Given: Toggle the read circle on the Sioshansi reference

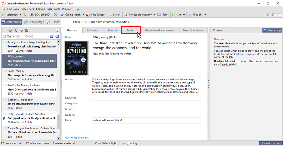Looking at the screenshot, I should point(6,100).
